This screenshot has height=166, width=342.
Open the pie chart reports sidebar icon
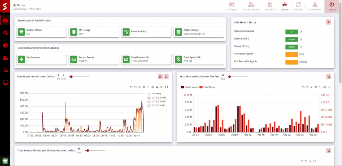pos(5,45)
